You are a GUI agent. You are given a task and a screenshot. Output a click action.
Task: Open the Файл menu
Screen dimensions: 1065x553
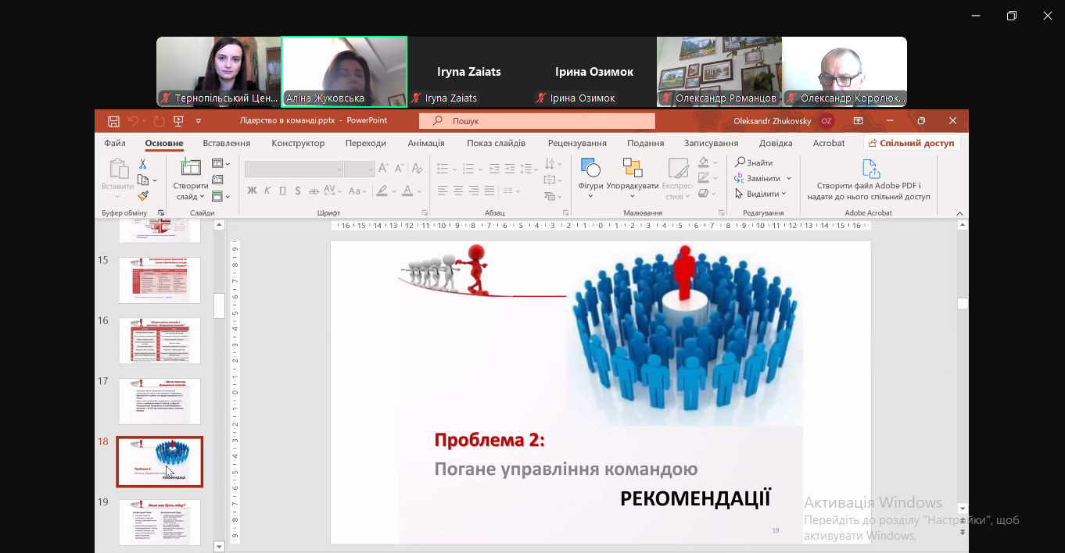pyautogui.click(x=115, y=143)
